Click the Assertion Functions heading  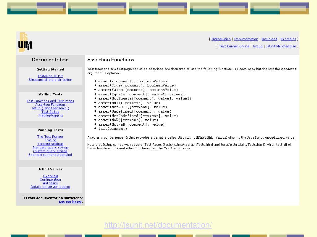click(111, 60)
